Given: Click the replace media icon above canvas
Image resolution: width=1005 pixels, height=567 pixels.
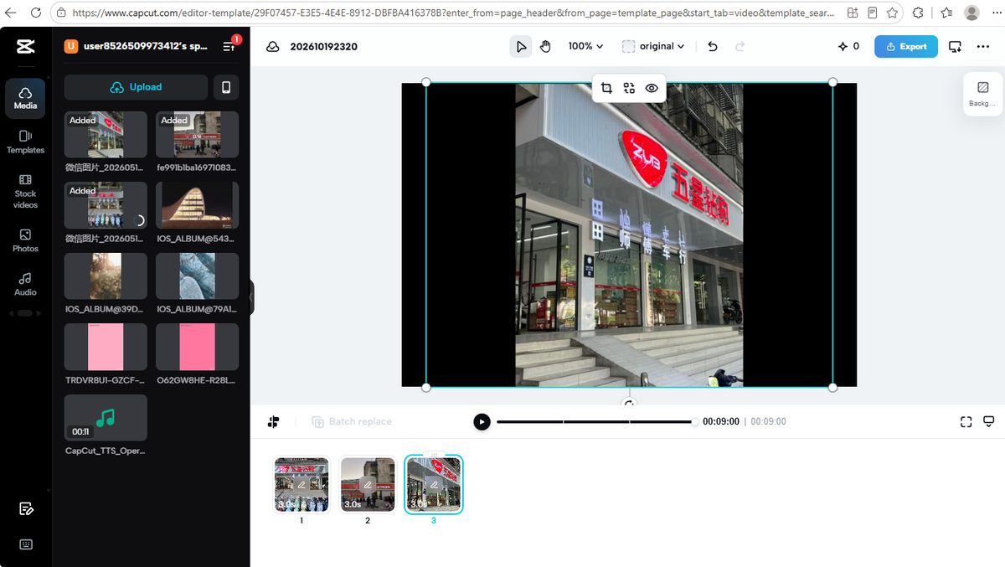Looking at the screenshot, I should pos(629,88).
